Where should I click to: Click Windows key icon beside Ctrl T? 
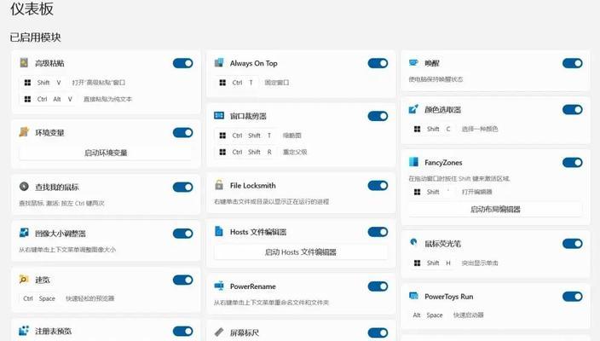(222, 83)
